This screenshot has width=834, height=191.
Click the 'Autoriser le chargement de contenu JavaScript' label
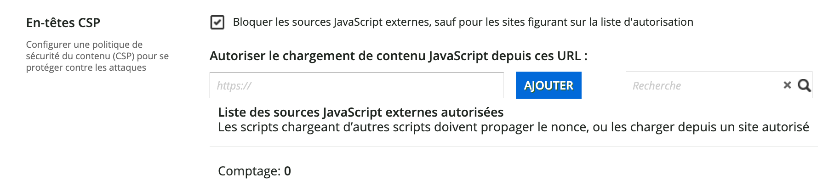tap(398, 56)
